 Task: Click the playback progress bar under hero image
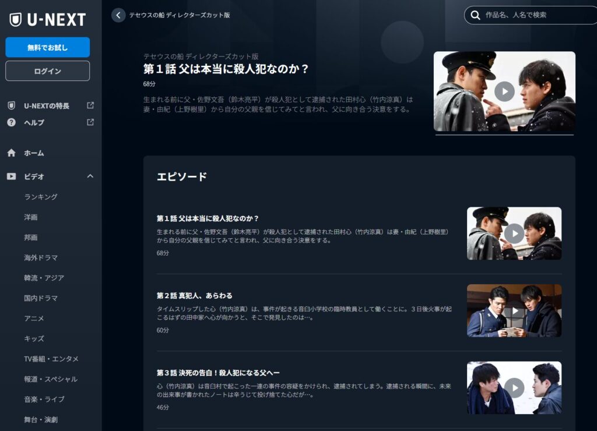504,135
